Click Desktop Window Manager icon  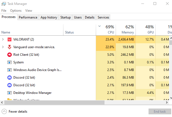coord(10,93)
